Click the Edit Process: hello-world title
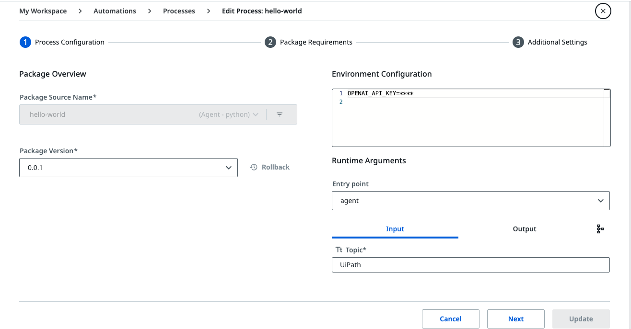The image size is (631, 329). pos(262,11)
